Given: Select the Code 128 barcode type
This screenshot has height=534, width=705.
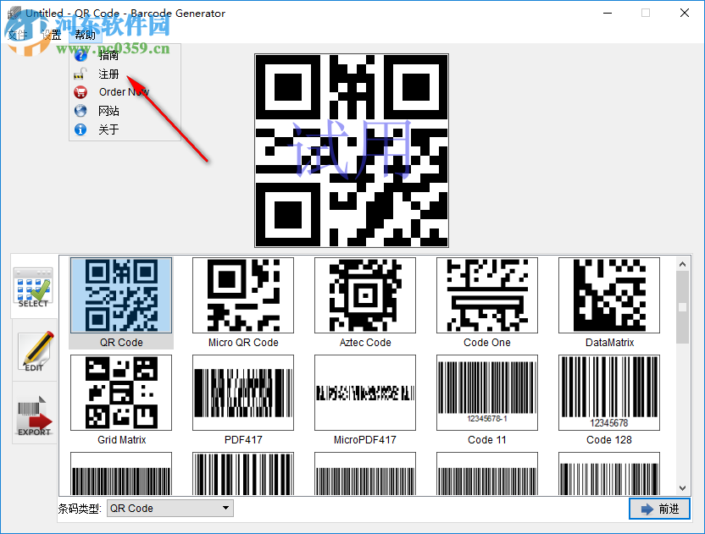Looking at the screenshot, I should pyautogui.click(x=608, y=393).
